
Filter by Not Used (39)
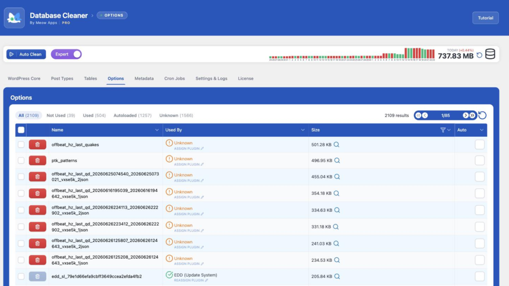click(61, 115)
